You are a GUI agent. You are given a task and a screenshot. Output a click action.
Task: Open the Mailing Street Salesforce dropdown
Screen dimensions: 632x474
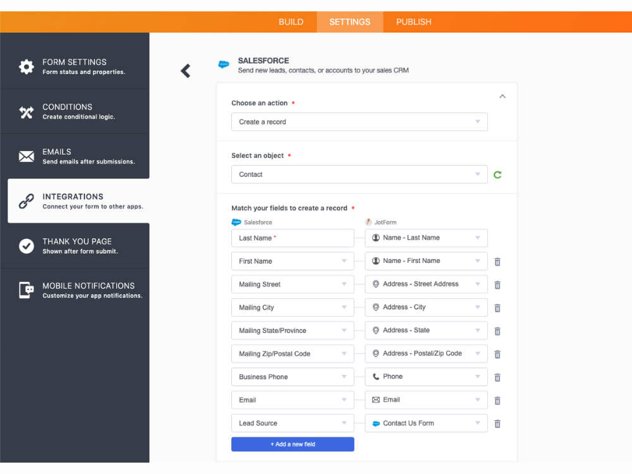pos(293,284)
